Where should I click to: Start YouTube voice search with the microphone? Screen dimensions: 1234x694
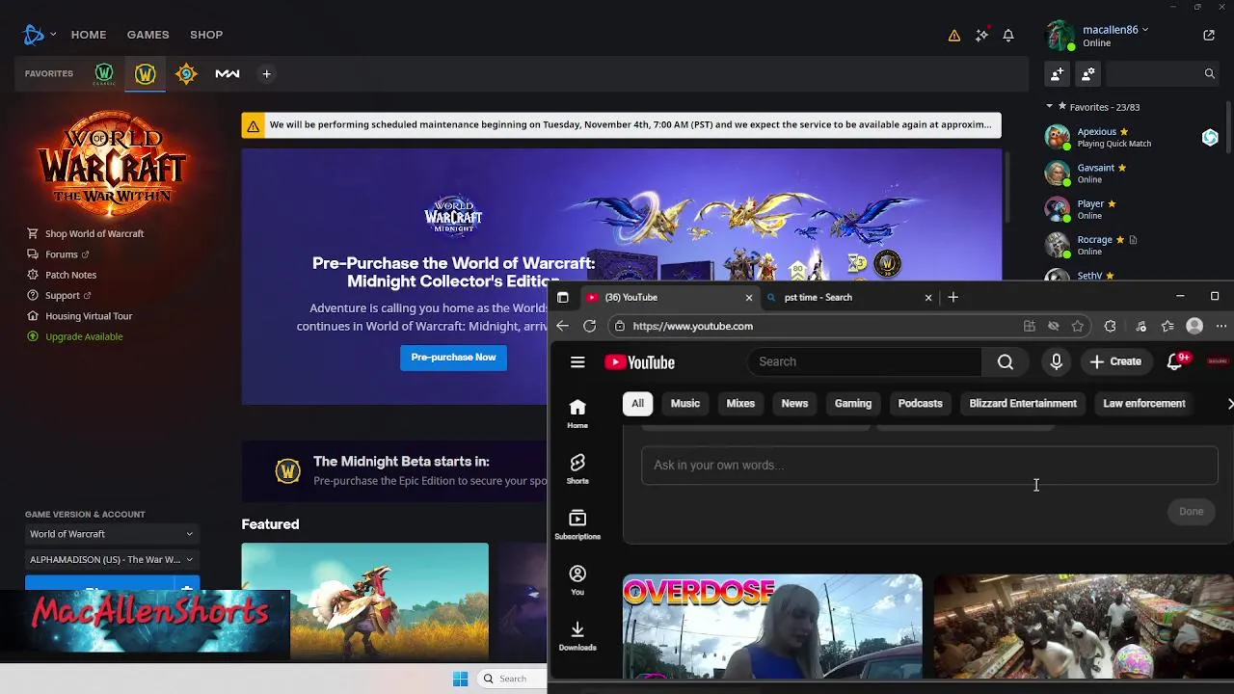(x=1057, y=362)
